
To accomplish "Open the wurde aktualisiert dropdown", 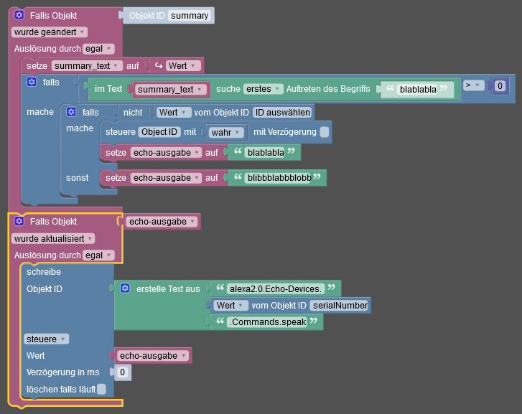I will click(53, 239).
